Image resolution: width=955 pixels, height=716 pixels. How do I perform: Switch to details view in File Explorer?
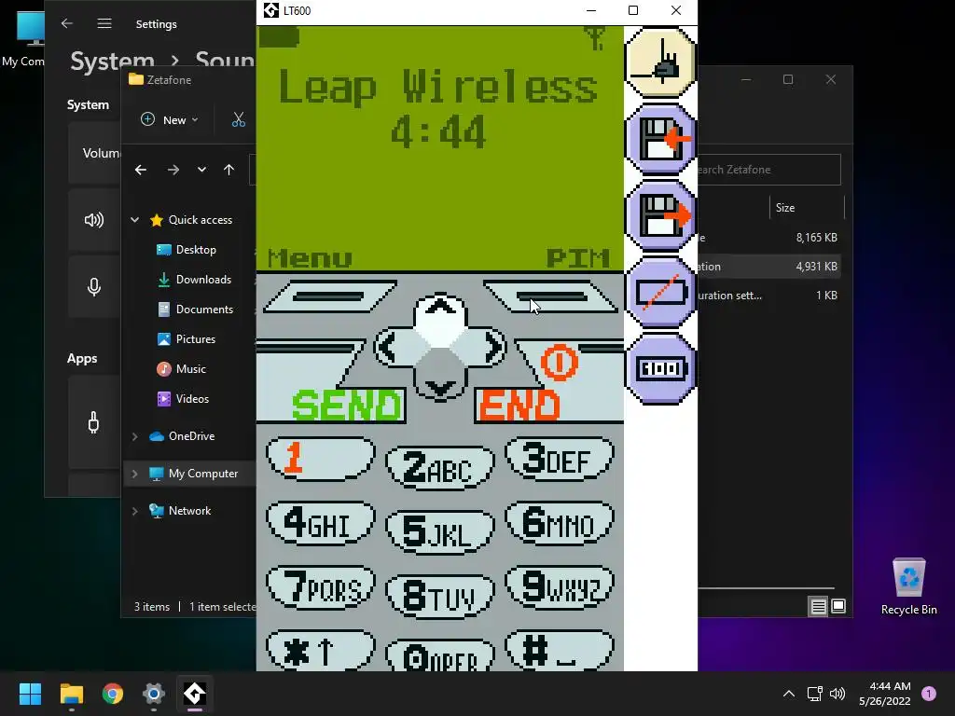point(818,606)
